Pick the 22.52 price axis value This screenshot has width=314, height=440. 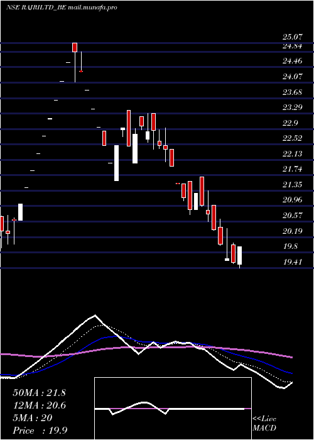[x=293, y=138]
